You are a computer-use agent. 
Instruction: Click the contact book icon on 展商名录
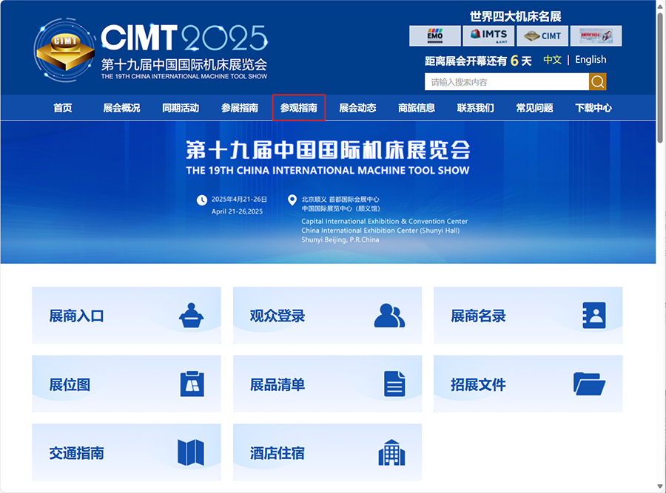[593, 315]
